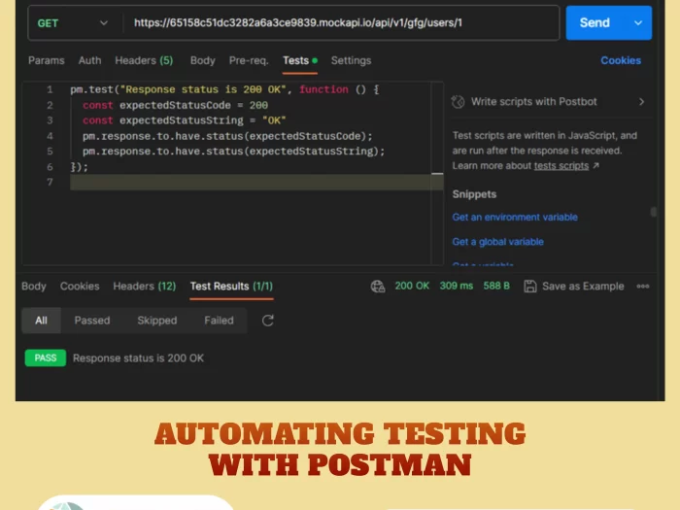The image size is (680, 510).
Task: Filter test results by Passed
Action: coord(92,321)
